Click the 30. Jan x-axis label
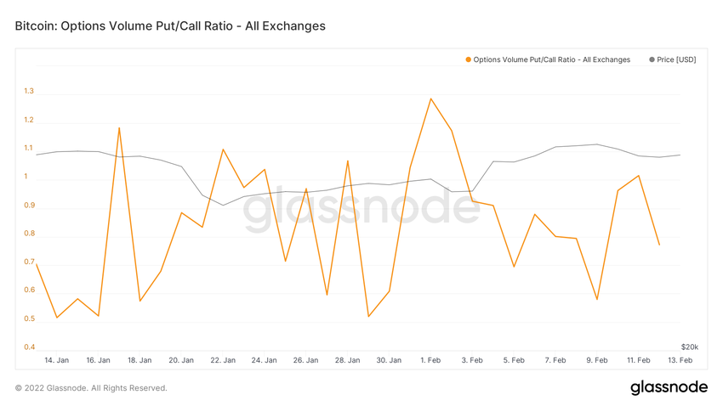Viewport: 723px width, 406px height. tap(389, 360)
